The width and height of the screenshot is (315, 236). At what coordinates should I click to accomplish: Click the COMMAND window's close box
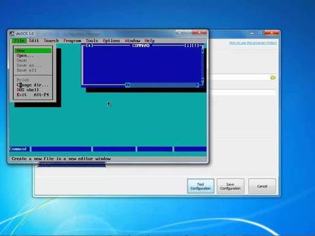[89, 45]
